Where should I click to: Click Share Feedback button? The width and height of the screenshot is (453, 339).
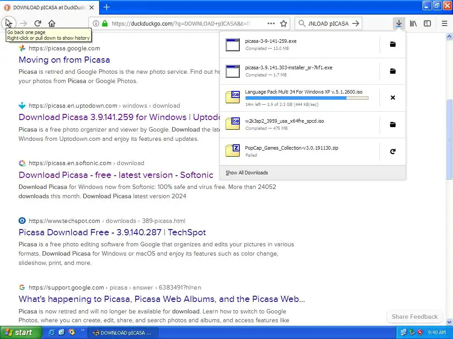point(415,316)
